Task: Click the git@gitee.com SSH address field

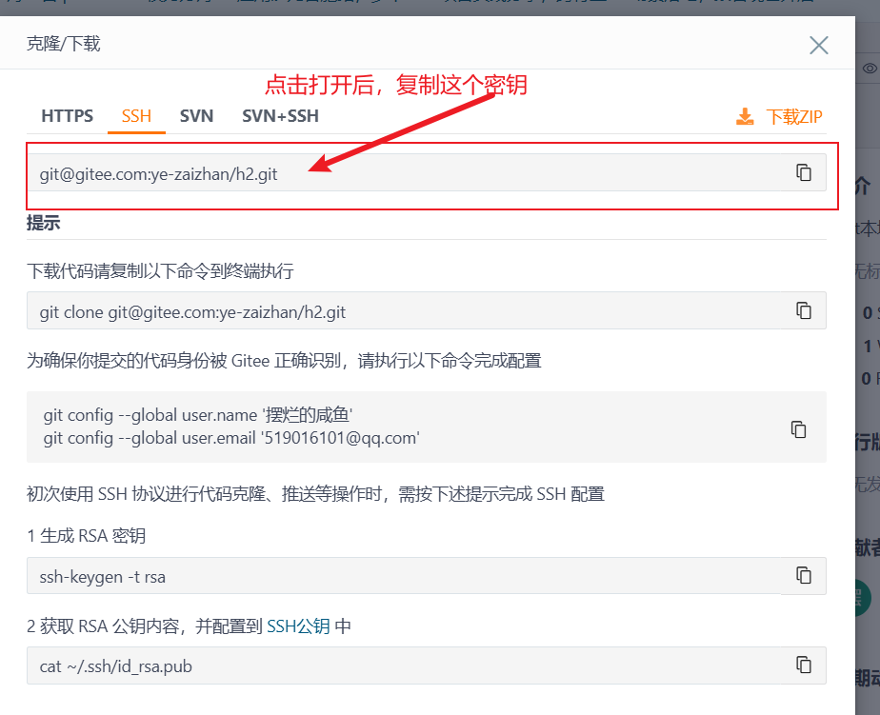Action: pyautogui.click(x=381, y=173)
